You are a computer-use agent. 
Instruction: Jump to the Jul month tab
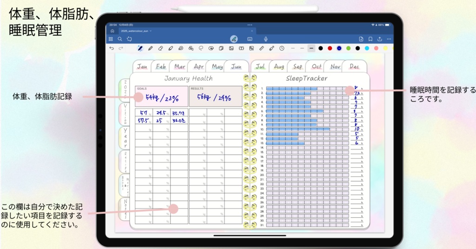[260, 66]
